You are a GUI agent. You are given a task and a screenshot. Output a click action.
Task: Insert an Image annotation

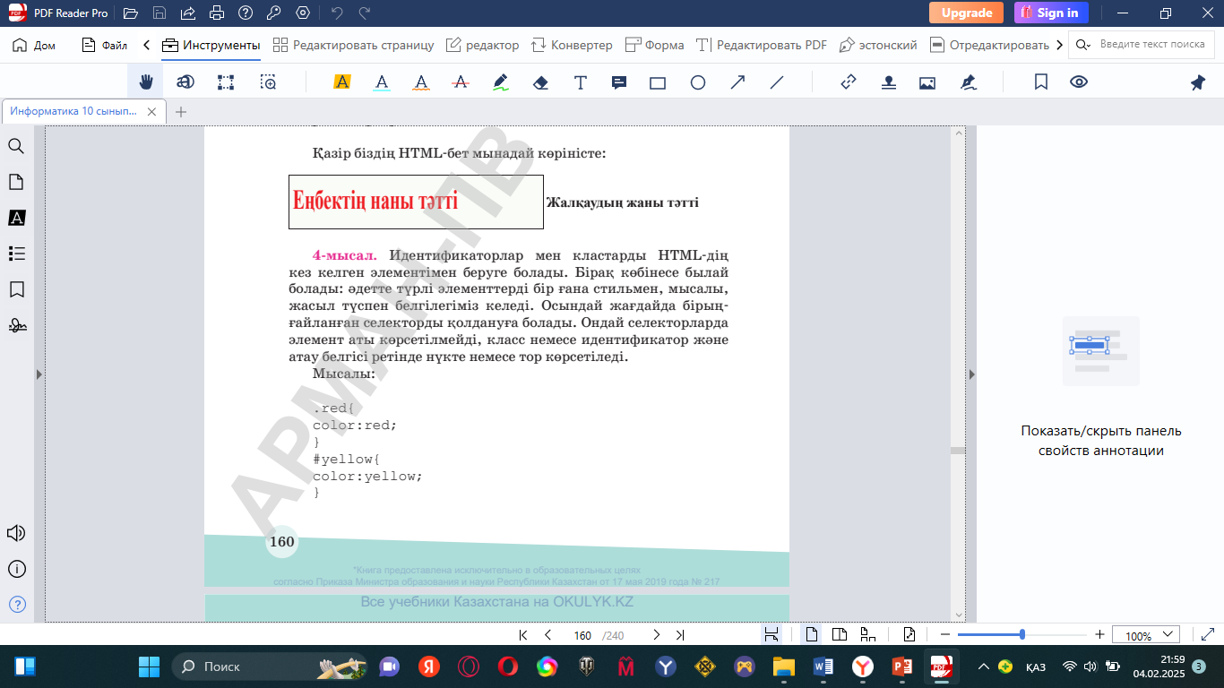tap(927, 82)
